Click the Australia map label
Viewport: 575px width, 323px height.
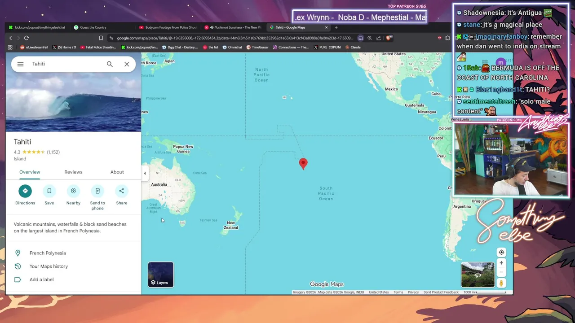[159, 184]
